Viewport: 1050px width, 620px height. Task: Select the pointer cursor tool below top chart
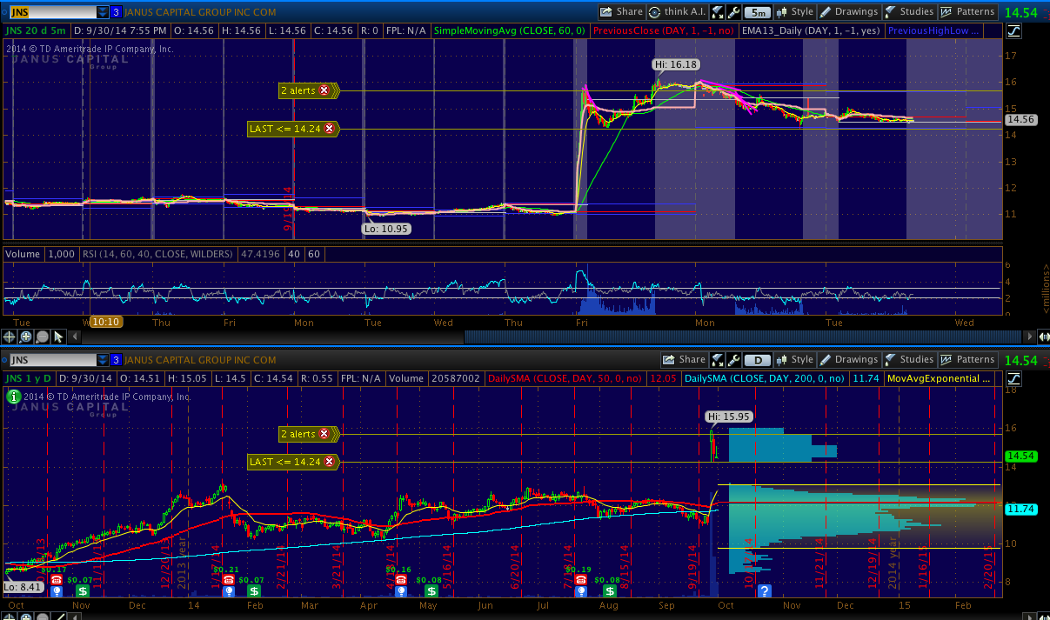point(59,337)
